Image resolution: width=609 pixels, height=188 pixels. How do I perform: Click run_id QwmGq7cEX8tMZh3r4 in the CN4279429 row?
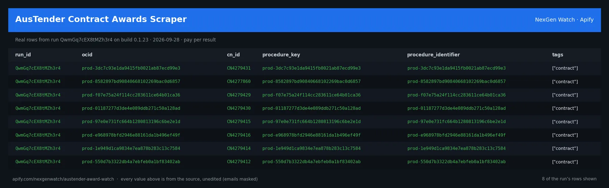[38, 95]
